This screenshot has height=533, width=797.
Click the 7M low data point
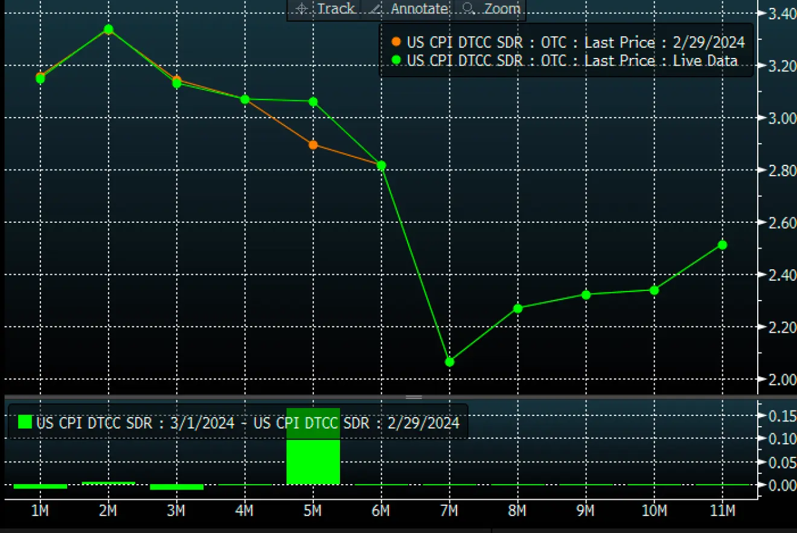(x=450, y=362)
